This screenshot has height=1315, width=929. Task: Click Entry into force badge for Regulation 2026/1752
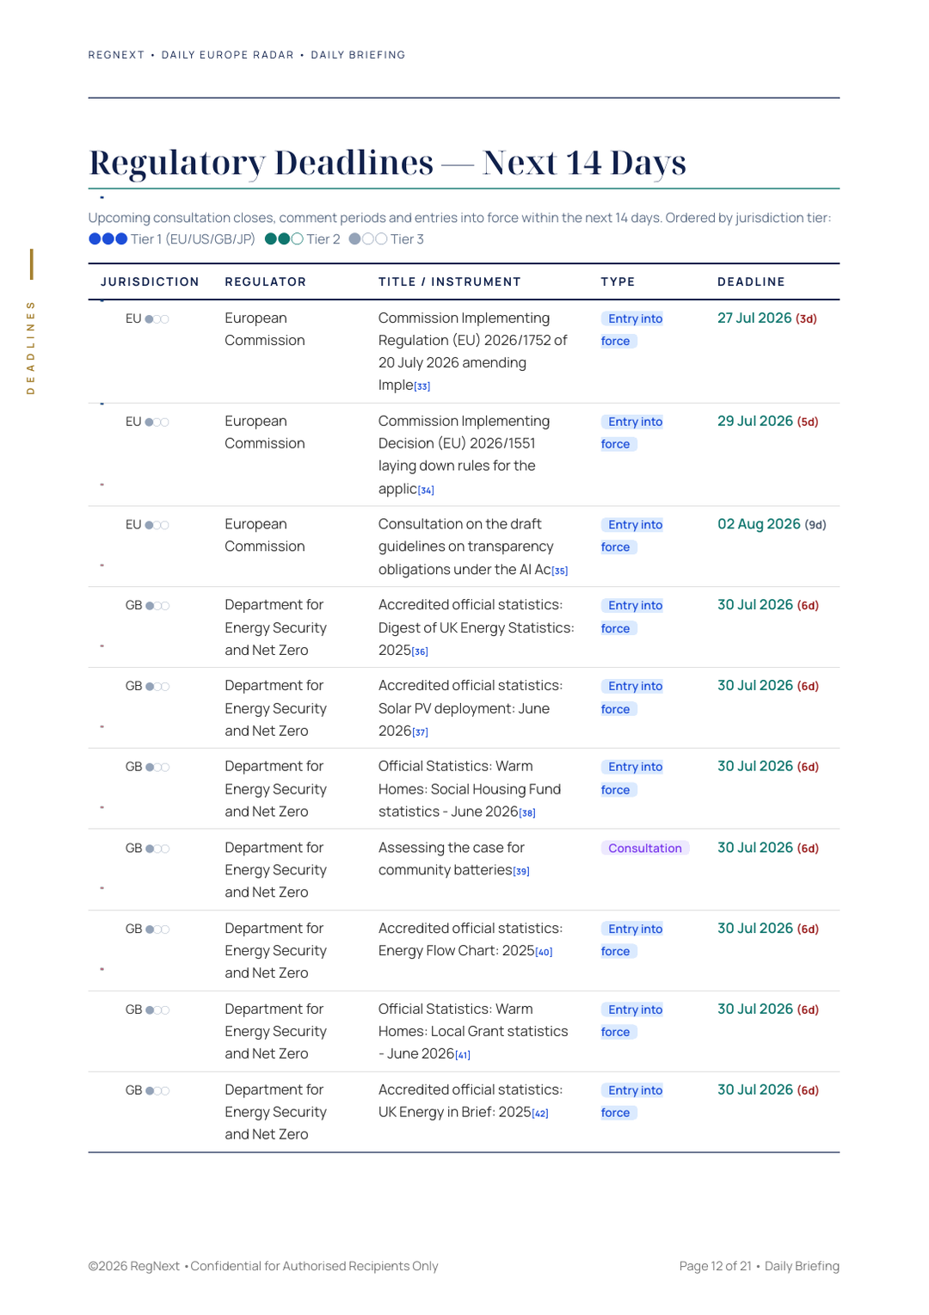[x=633, y=330]
